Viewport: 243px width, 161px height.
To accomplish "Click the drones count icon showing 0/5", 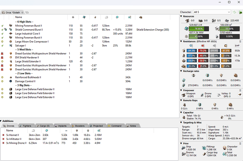I will (214, 20).
